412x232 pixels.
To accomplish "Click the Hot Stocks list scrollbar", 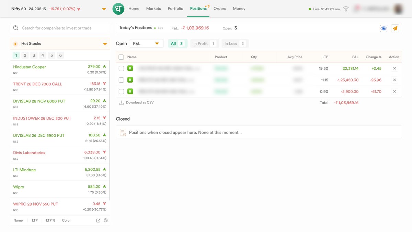I will [110, 130].
